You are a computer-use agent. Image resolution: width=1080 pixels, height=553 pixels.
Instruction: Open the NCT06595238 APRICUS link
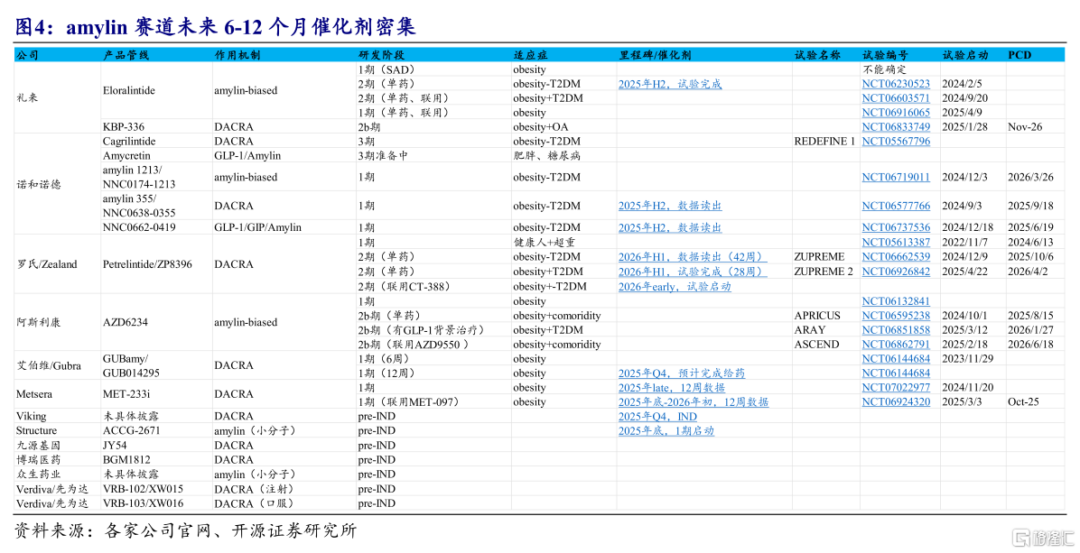[896, 316]
